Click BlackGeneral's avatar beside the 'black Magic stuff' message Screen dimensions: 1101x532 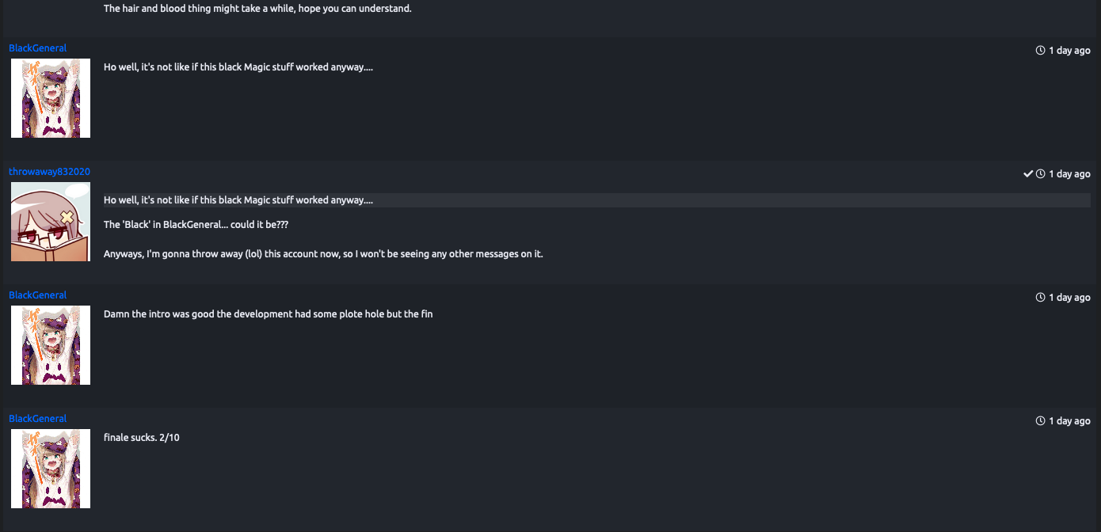click(x=51, y=98)
